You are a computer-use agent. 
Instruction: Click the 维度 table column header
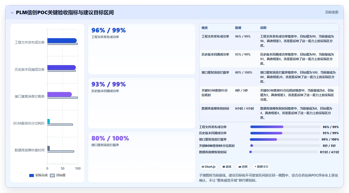click(205, 28)
